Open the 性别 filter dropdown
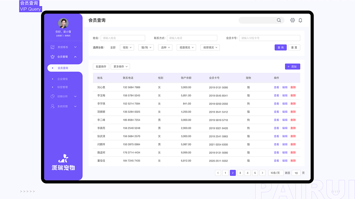The image size is (355, 199). coord(127,47)
